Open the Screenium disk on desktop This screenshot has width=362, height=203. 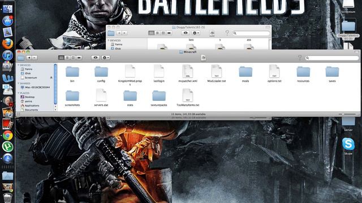(x=348, y=4)
